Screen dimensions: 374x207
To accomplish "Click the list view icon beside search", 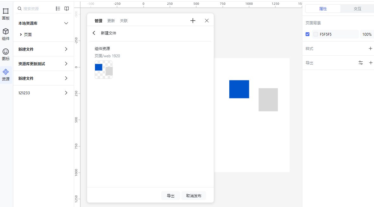I will 58,9.
